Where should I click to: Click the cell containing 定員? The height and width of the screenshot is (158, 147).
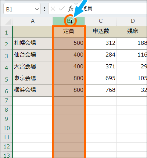[69, 32]
